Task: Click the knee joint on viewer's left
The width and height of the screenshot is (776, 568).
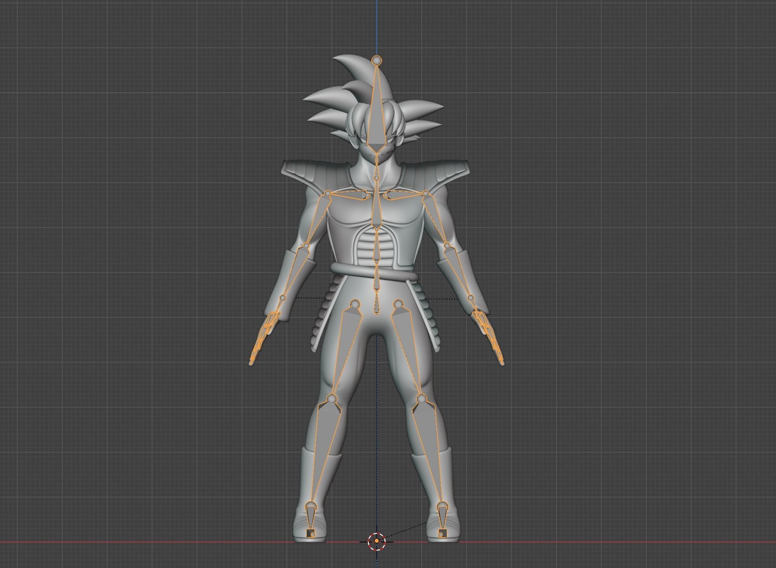Action: pos(332,399)
